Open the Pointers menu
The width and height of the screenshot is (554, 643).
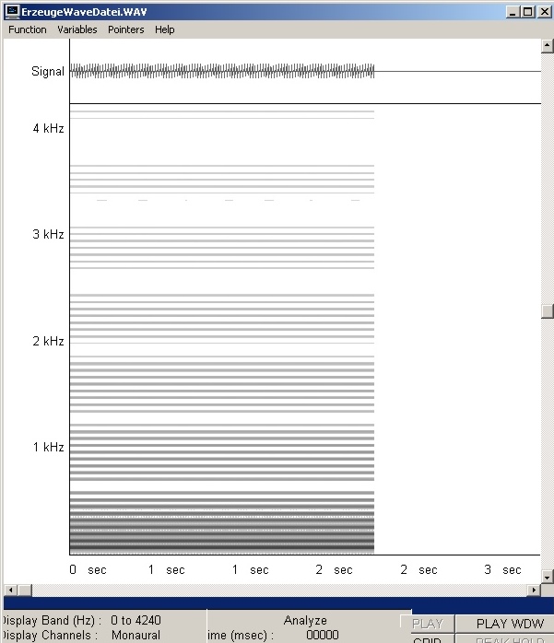click(126, 29)
